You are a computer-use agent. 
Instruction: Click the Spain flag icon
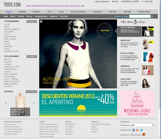(x=144, y=135)
